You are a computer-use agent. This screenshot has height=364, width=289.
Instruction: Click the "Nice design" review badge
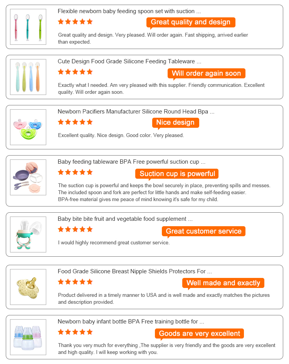pos(175,123)
